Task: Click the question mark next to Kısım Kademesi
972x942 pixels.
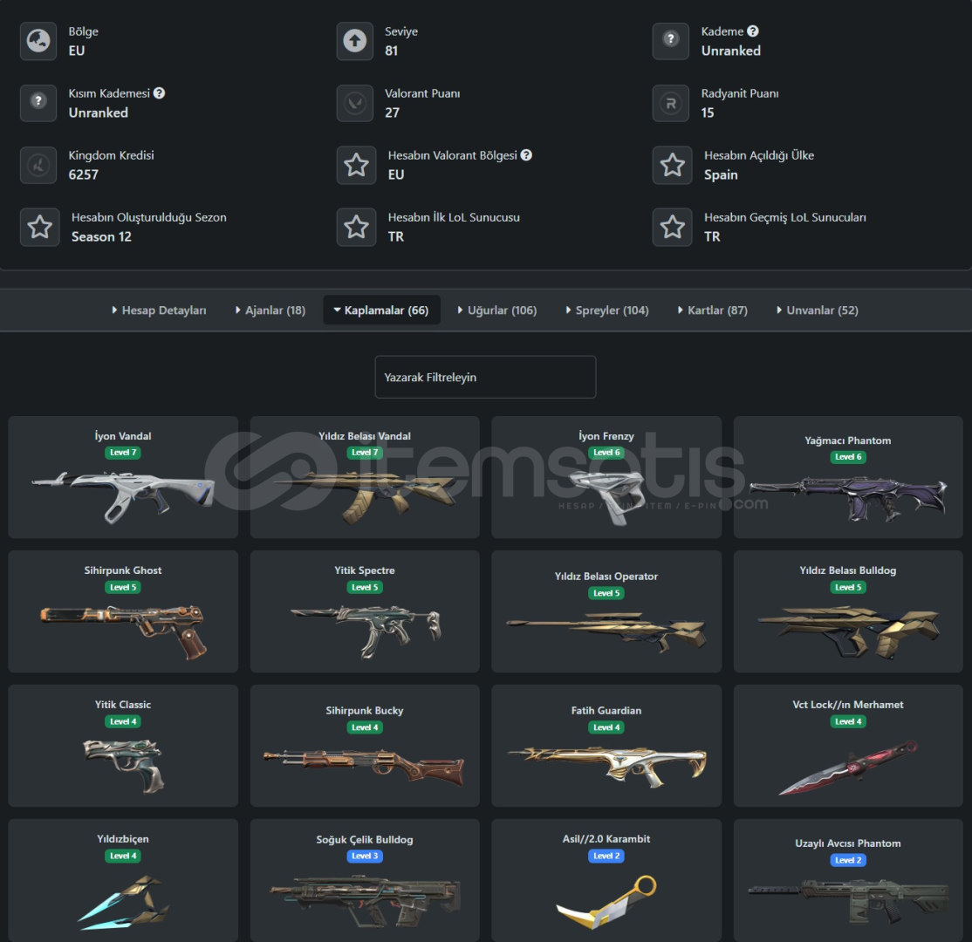Action: coord(160,93)
